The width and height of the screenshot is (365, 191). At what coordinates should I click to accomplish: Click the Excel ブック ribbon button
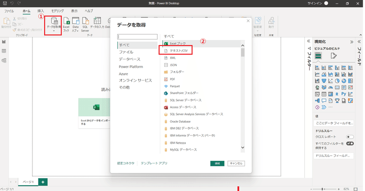click(66, 25)
